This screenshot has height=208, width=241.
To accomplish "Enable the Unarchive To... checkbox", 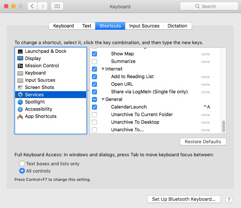I will tap(94, 130).
